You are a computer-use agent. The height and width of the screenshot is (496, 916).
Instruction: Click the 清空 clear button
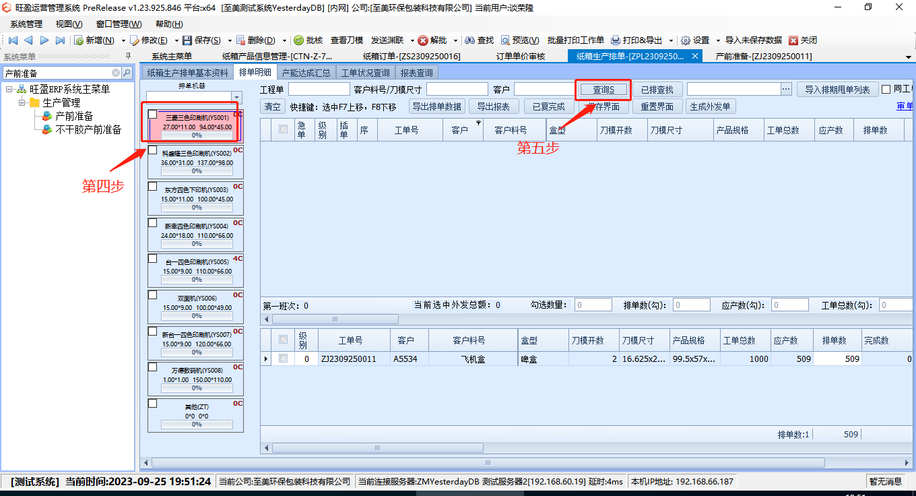(273, 106)
